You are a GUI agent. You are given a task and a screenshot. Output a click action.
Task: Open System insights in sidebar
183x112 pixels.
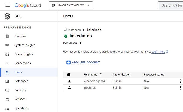click(x=25, y=45)
